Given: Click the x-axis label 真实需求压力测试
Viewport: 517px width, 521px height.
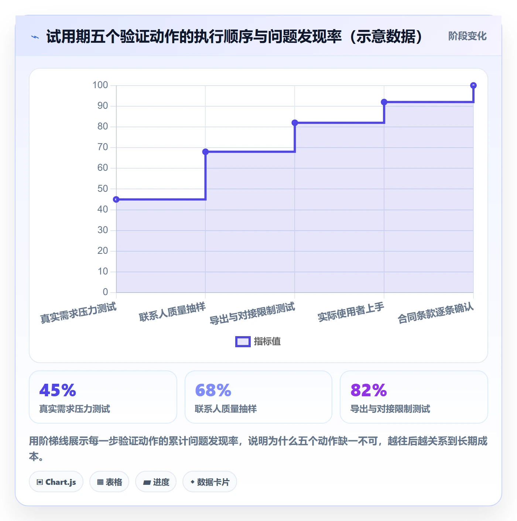Looking at the screenshot, I should click(78, 313).
